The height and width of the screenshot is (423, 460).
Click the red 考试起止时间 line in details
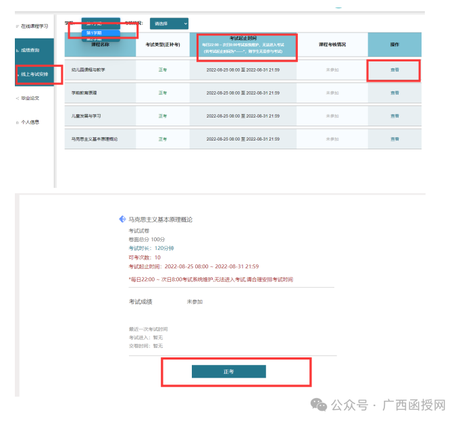(x=194, y=266)
